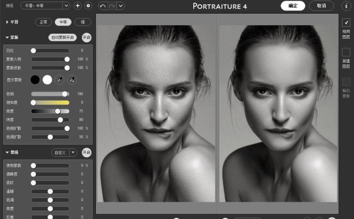
Task: Click the plus icon to add preset
Action: click(78, 6)
